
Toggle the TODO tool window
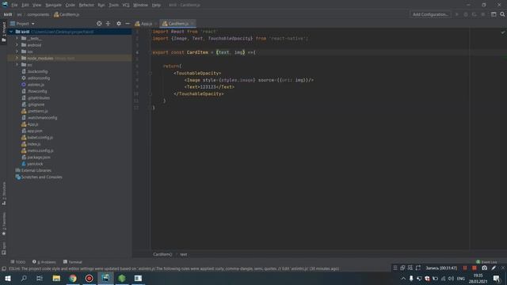(17, 262)
